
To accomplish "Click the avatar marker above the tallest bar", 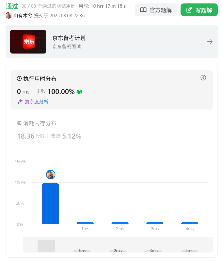I will click(x=51, y=175).
